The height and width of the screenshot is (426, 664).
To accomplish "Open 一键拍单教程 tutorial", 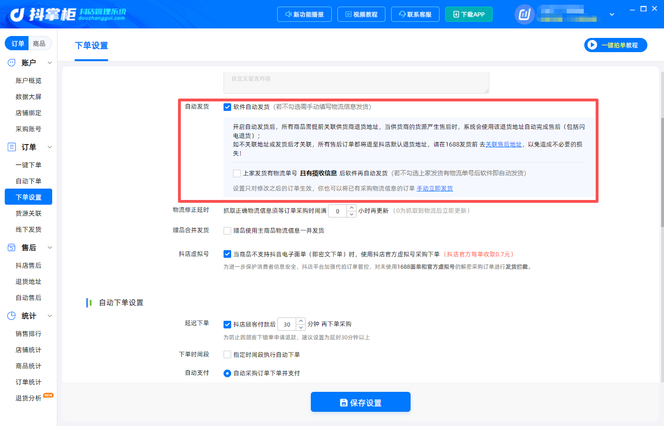I will pos(616,45).
